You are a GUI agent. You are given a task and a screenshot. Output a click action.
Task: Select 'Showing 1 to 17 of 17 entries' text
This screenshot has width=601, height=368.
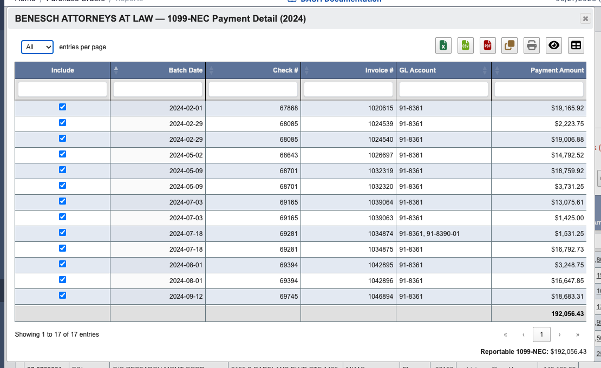(57, 334)
